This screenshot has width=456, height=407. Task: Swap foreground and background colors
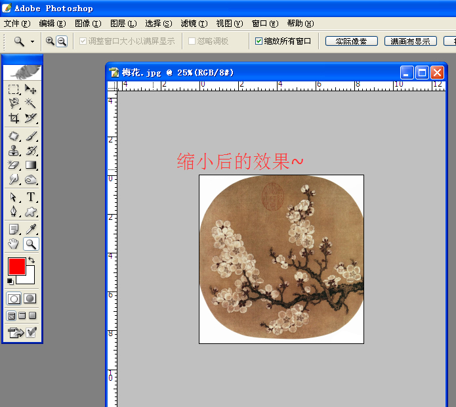click(31, 260)
